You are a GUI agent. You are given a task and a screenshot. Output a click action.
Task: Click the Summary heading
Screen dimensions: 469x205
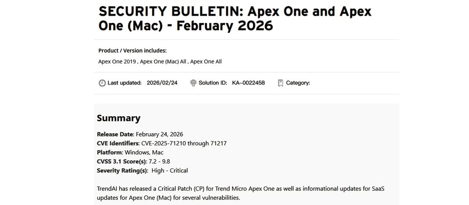(x=118, y=118)
